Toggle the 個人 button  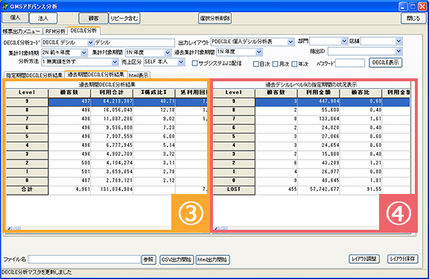(x=16, y=18)
